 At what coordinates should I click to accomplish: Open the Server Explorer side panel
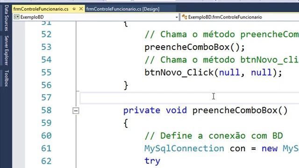pos(7,50)
